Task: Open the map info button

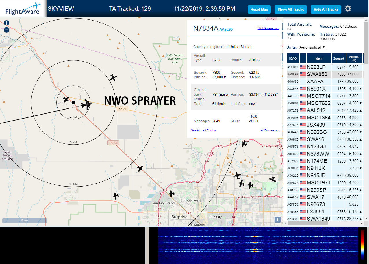Action: click(277, 219)
